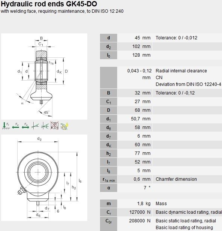Screen dimensions: 222x231
Task: Click 'Radial internal clearance' description
Action: pos(181,71)
